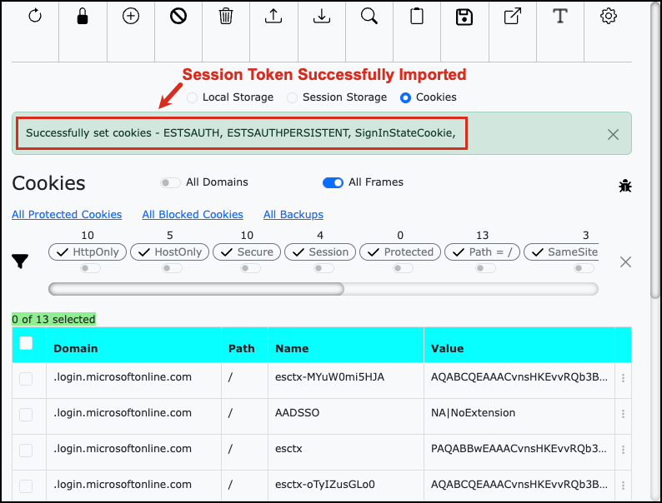Select the Session Storage radio button
This screenshot has width=662, height=503.
pyautogui.click(x=293, y=97)
